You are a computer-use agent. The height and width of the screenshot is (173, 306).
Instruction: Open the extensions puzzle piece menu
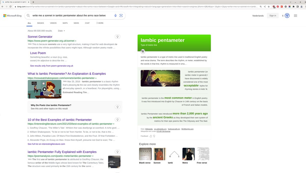tap(294, 6)
